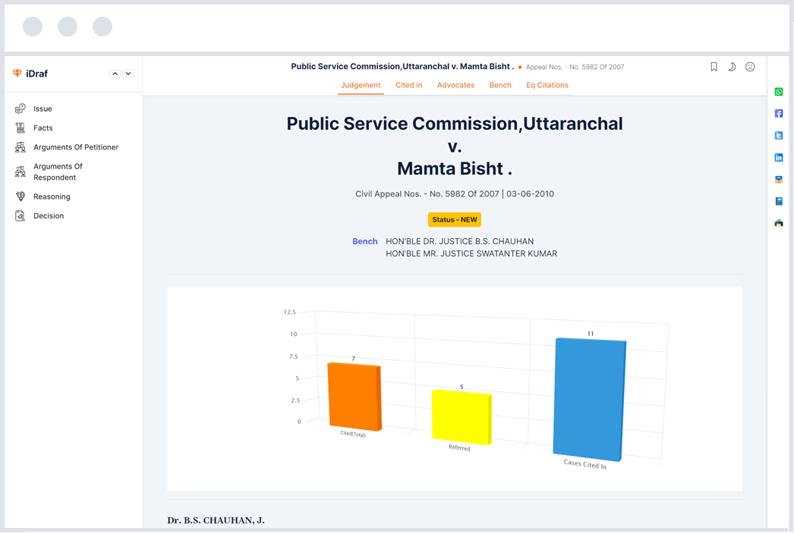
Task: Click the iDraf logo icon
Action: coord(17,74)
